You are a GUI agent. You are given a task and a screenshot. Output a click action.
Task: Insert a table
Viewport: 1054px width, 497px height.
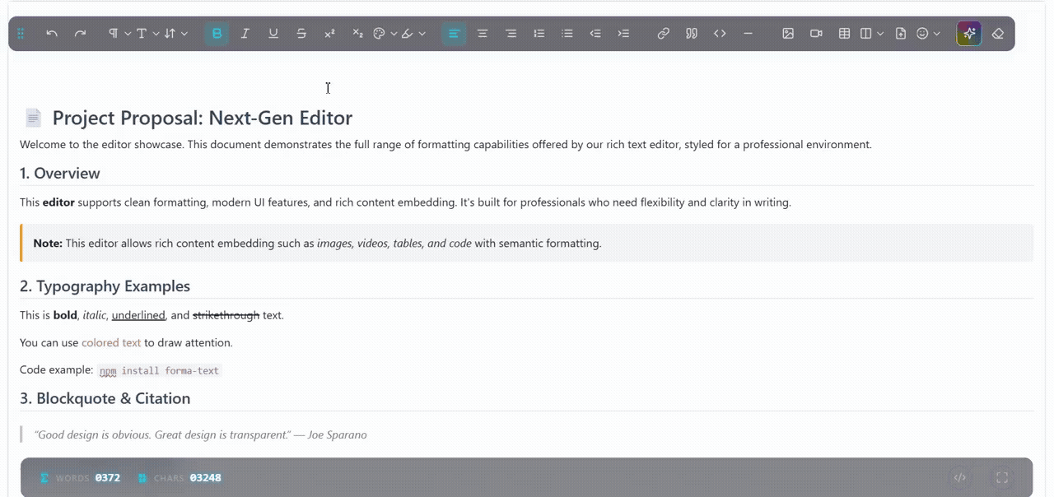pyautogui.click(x=844, y=34)
